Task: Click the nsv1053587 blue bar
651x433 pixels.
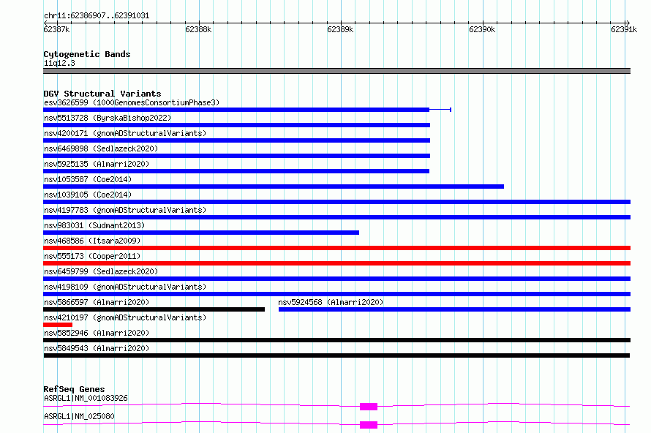Action: click(274, 187)
